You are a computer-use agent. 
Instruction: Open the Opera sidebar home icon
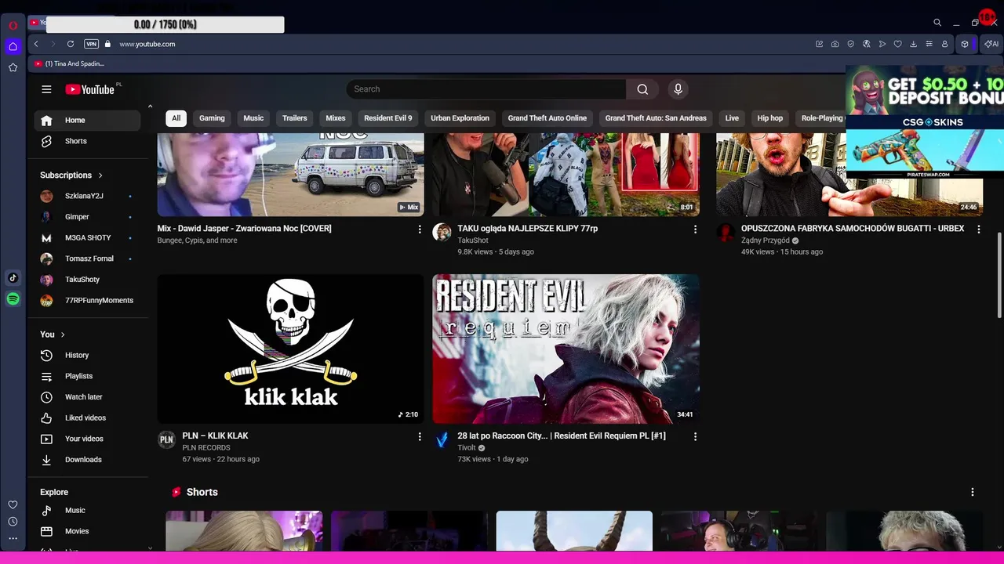point(13,46)
